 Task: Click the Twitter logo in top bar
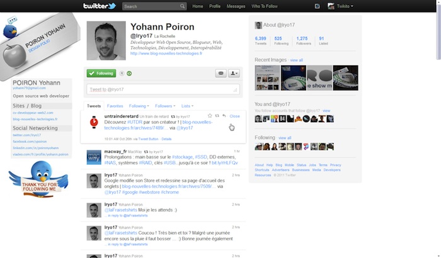coord(100,6)
